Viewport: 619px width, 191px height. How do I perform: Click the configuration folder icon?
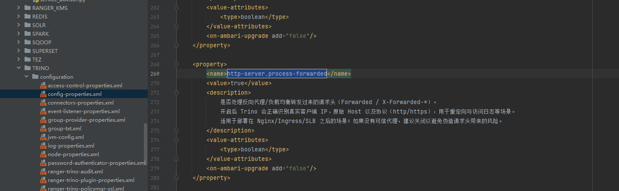point(35,77)
